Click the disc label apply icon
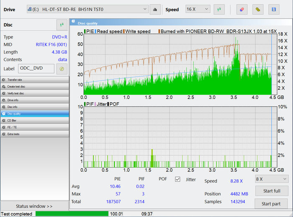The width and height of the screenshot is (293, 217). click(62, 69)
